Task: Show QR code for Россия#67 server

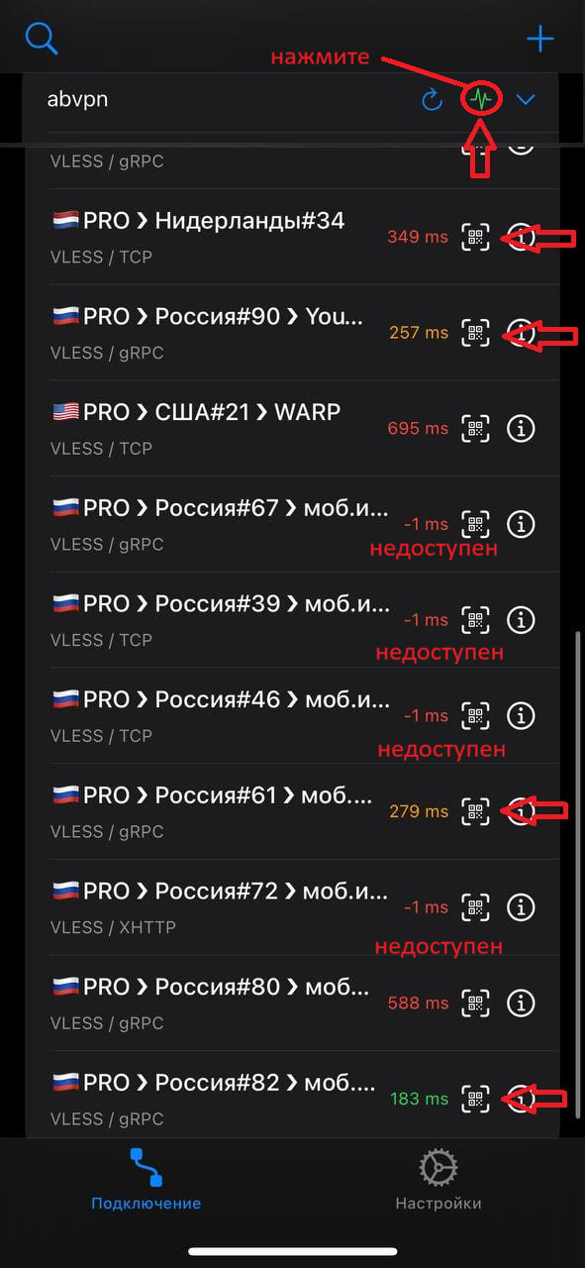Action: [x=476, y=524]
